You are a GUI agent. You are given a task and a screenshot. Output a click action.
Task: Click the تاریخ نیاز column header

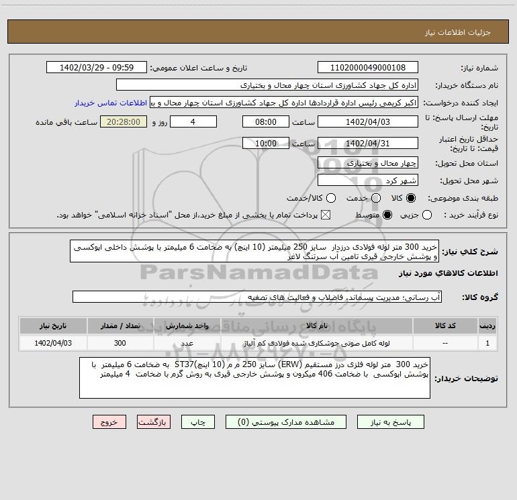point(53,326)
